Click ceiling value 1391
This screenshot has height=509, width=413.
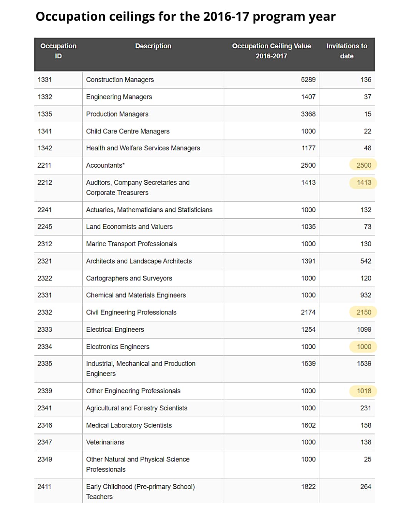tap(308, 261)
